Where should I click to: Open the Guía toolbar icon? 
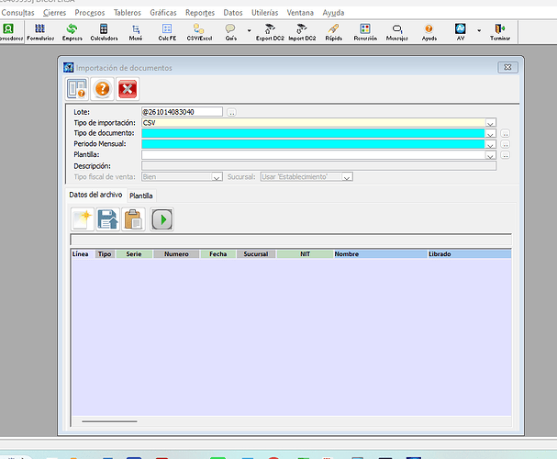click(230, 32)
